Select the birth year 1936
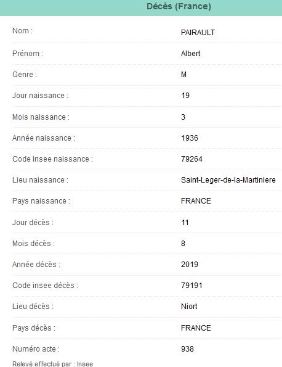 [190, 138]
